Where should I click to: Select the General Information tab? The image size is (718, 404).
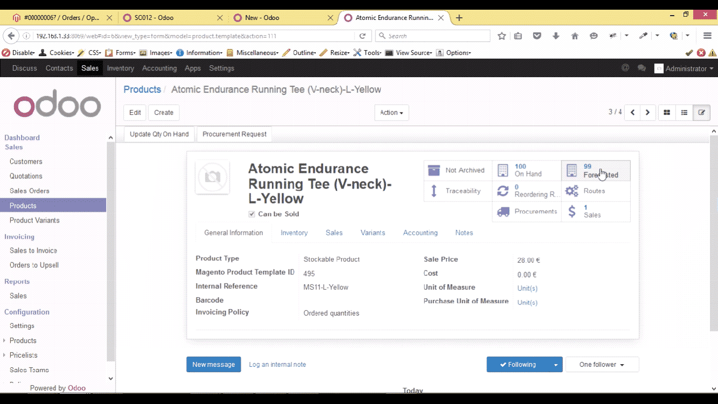pyautogui.click(x=234, y=233)
